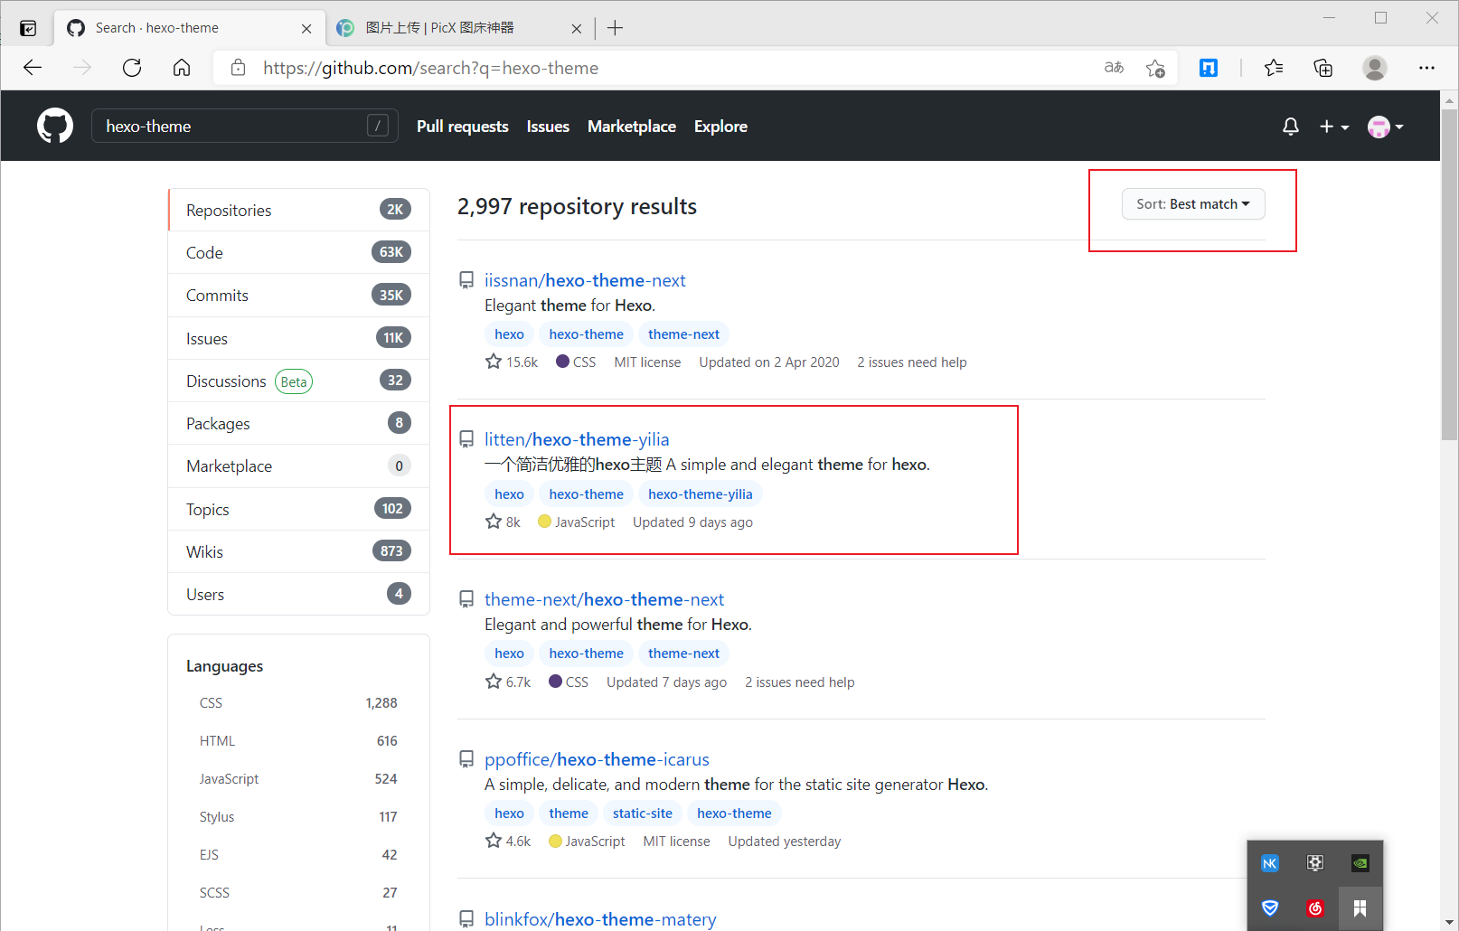Open the Collections icon
The height and width of the screenshot is (931, 1459).
pos(1323,68)
